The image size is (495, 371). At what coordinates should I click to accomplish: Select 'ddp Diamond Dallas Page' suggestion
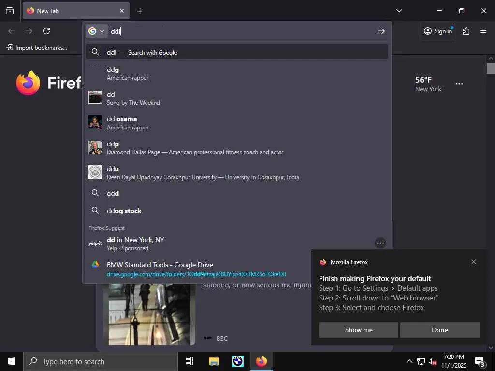pyautogui.click(x=237, y=148)
